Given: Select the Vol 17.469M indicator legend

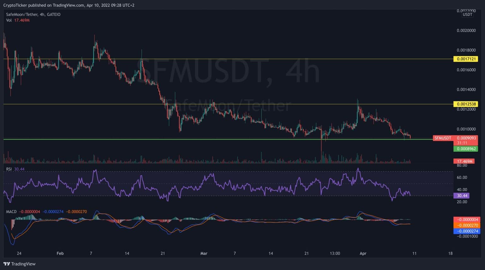Looking at the screenshot, I should (x=18, y=20).
